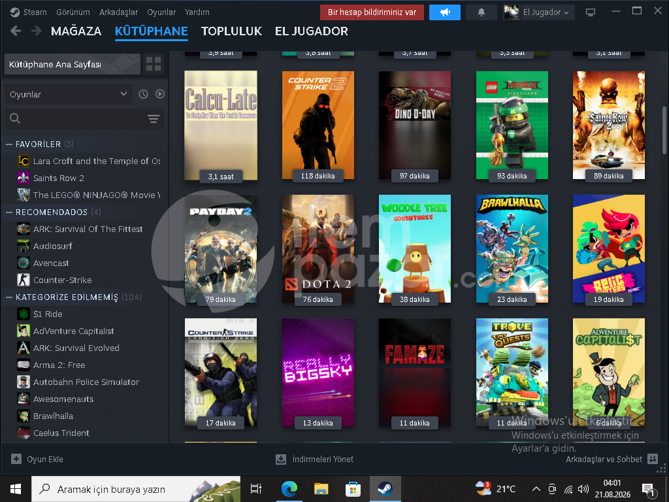Open the EL JUGADOR profile tab
Image resolution: width=669 pixels, height=502 pixels.
pos(312,31)
